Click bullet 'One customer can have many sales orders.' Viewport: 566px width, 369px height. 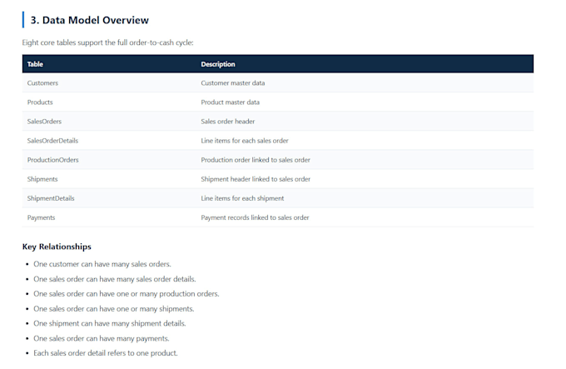click(x=102, y=264)
